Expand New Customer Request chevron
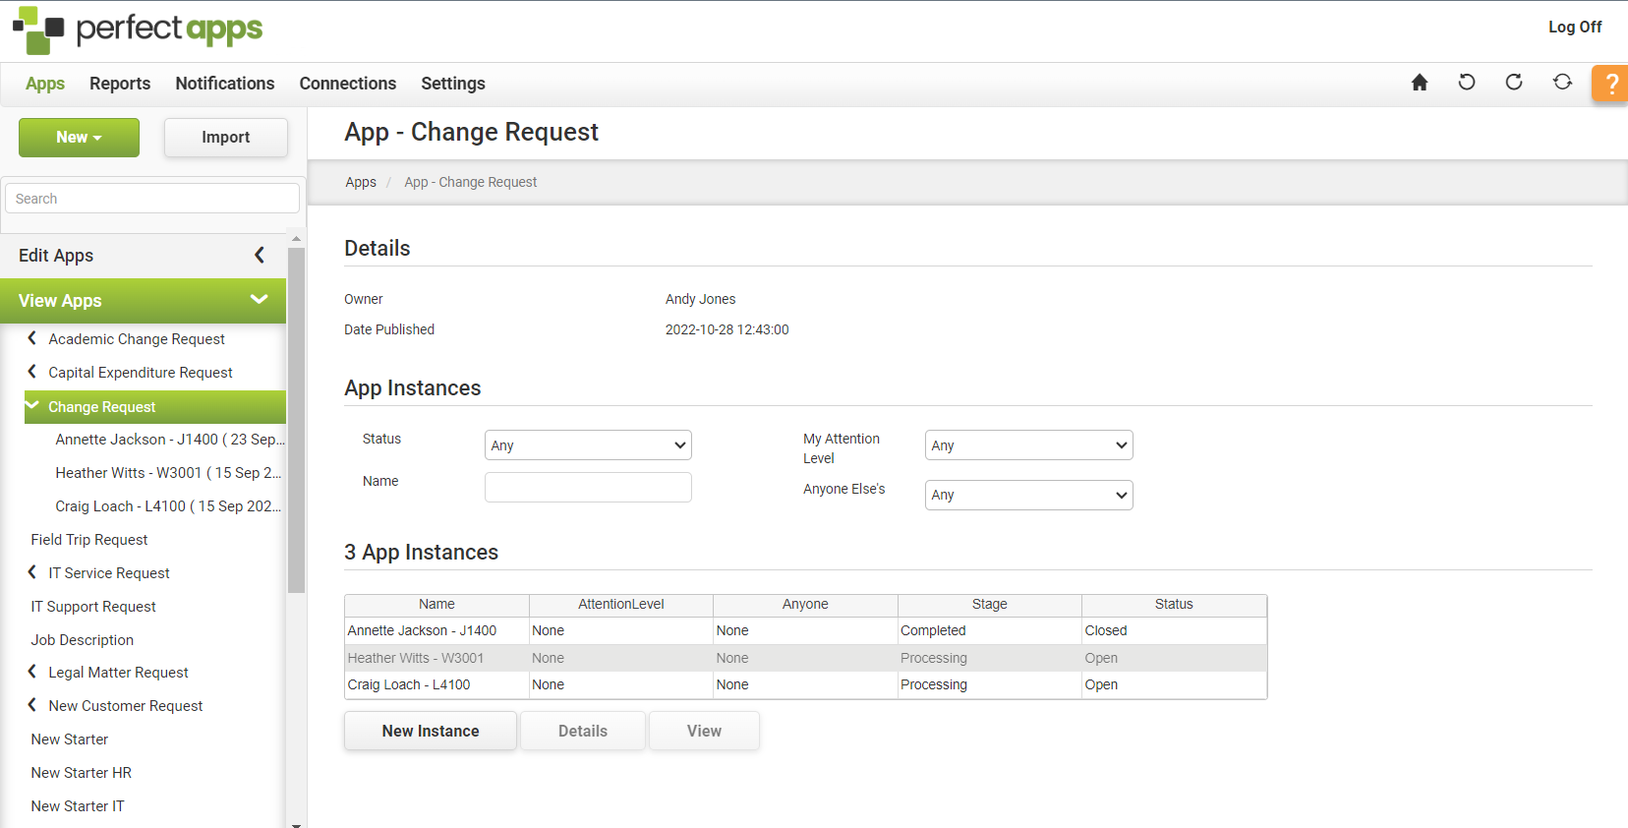The image size is (1628, 828). pyautogui.click(x=32, y=705)
